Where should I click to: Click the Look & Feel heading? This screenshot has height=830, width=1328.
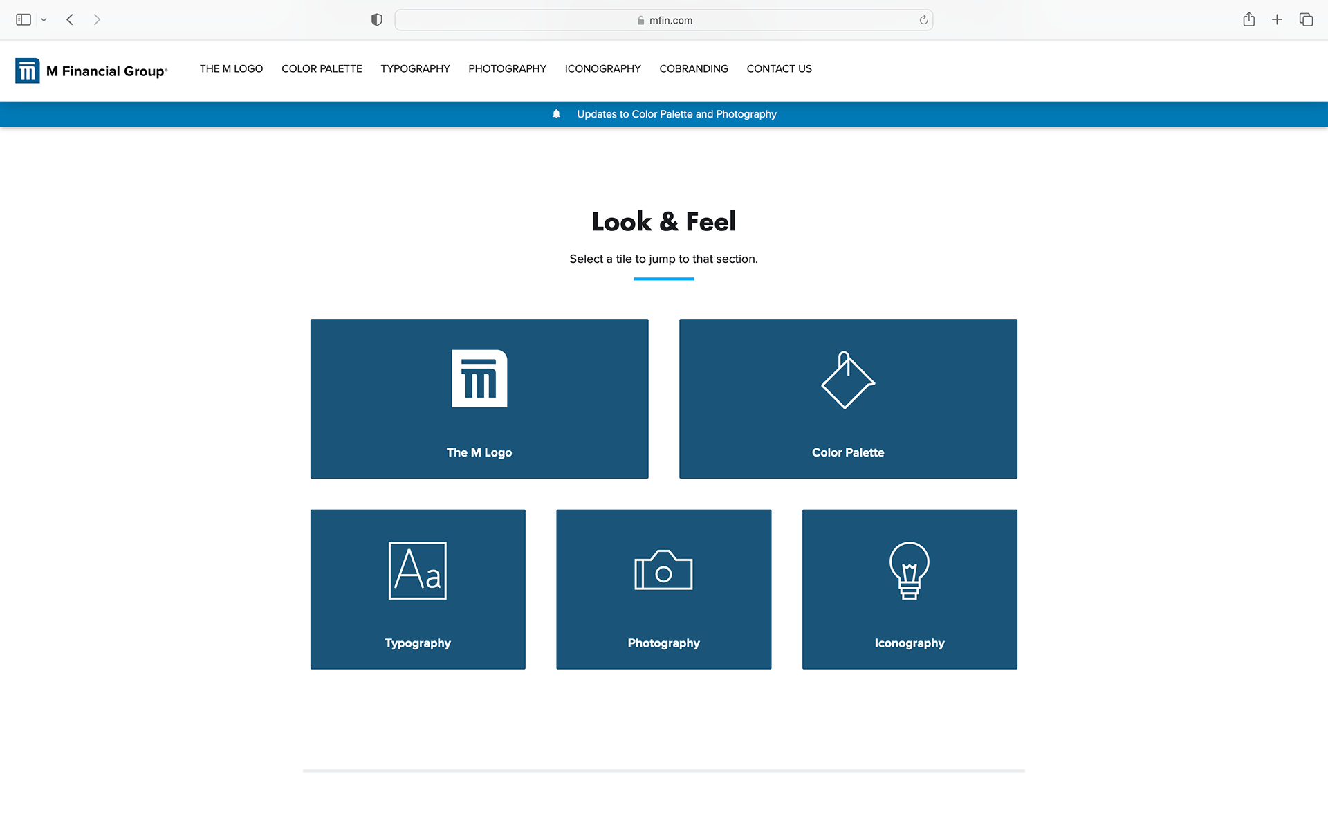[x=663, y=221]
